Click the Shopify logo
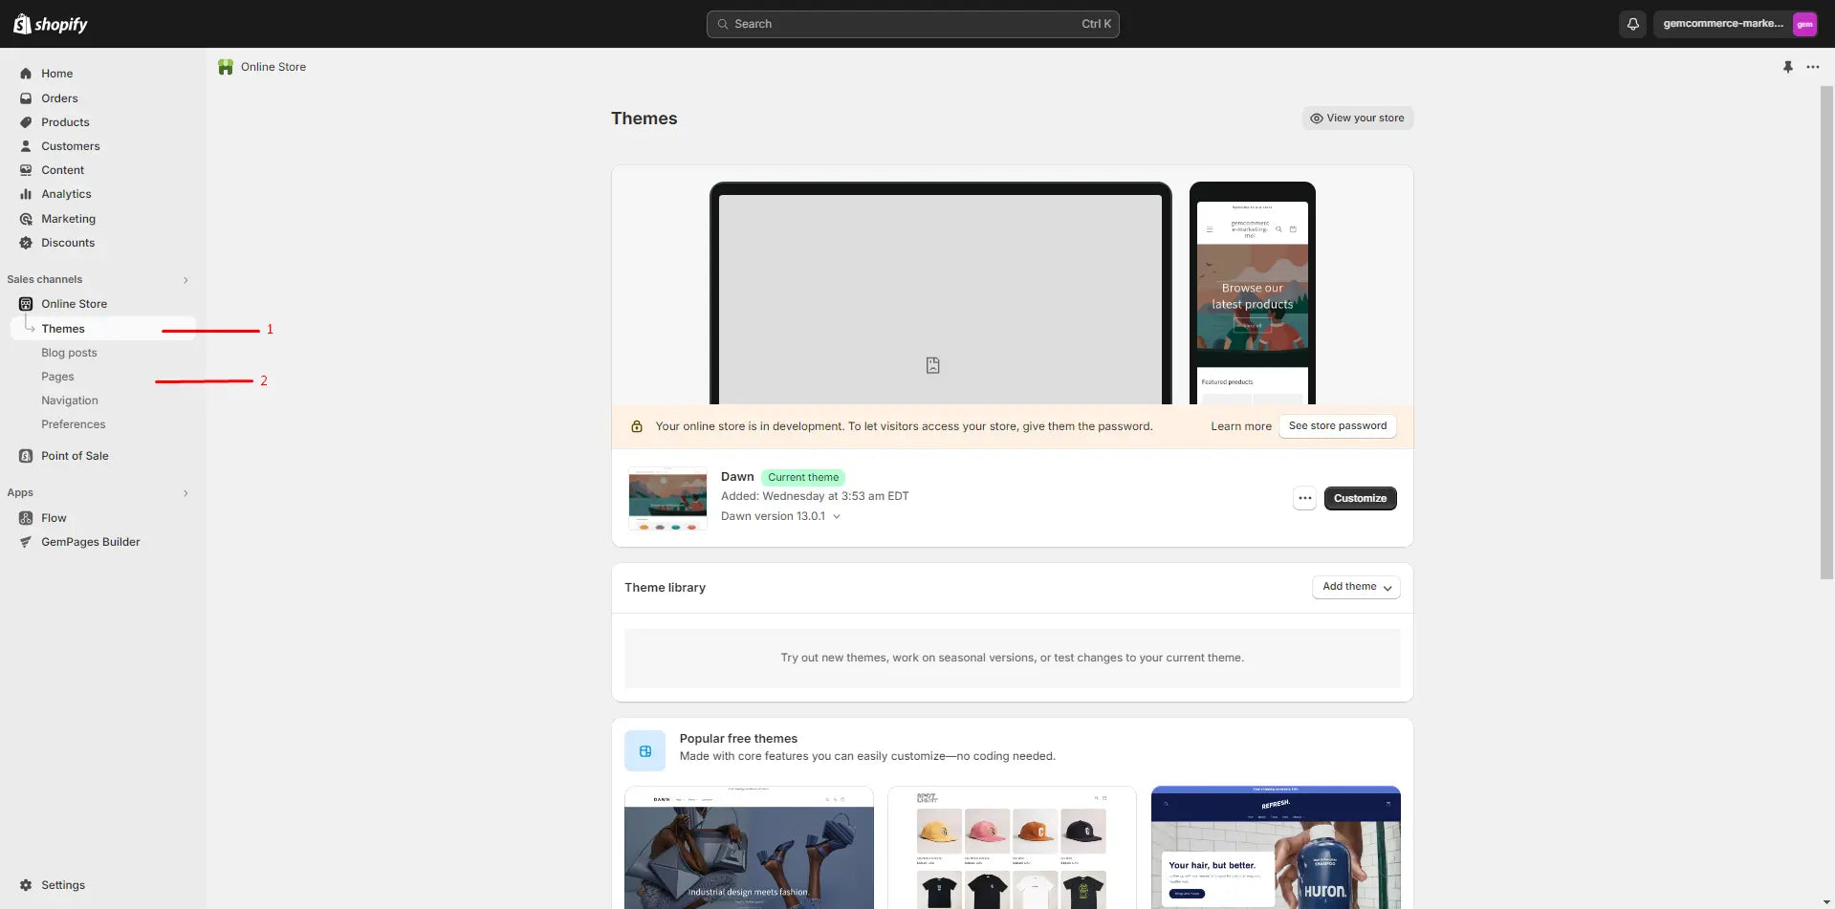 pos(51,24)
